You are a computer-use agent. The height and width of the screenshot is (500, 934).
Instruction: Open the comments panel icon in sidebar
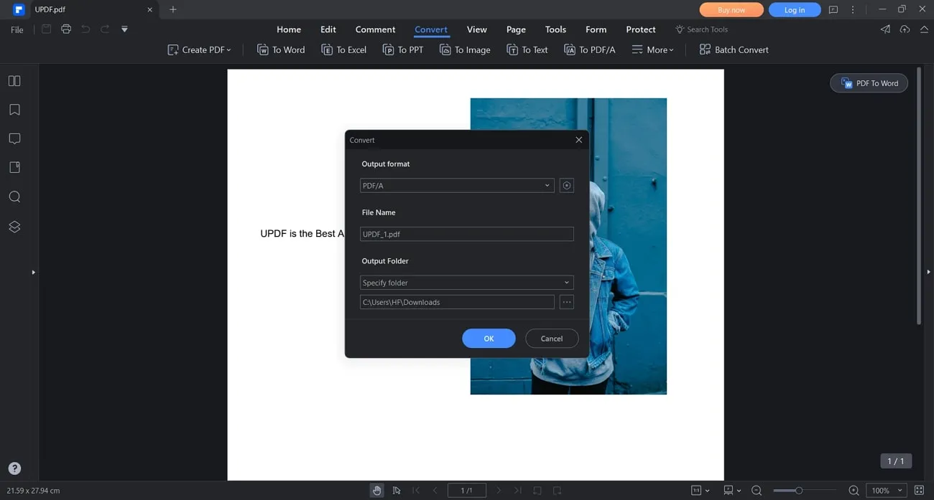click(x=14, y=138)
